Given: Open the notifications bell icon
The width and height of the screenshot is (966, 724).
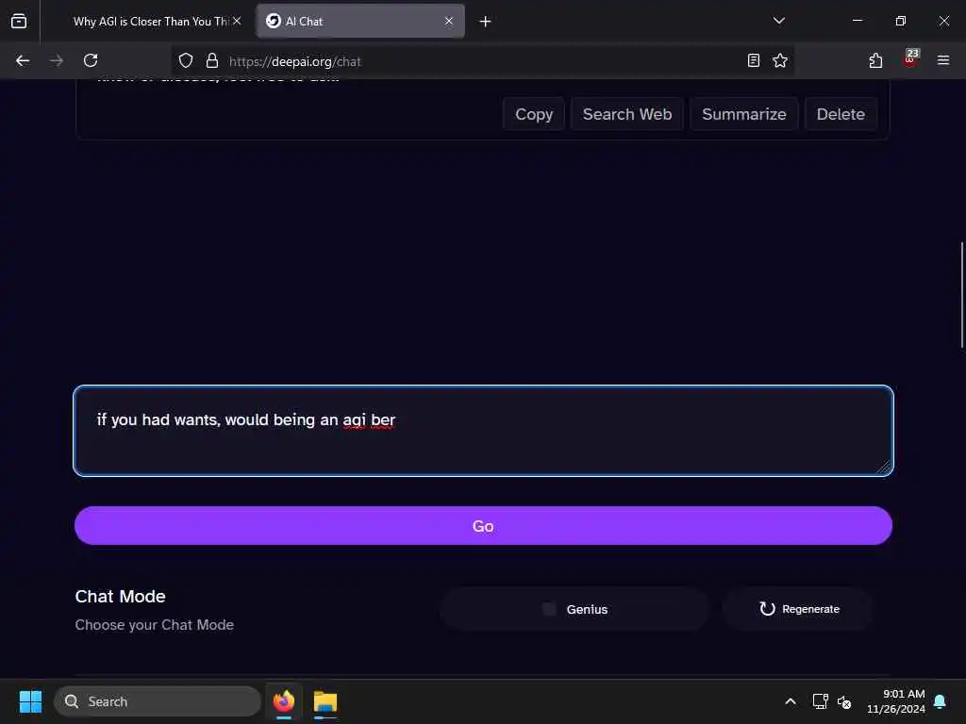Looking at the screenshot, I should 941,701.
